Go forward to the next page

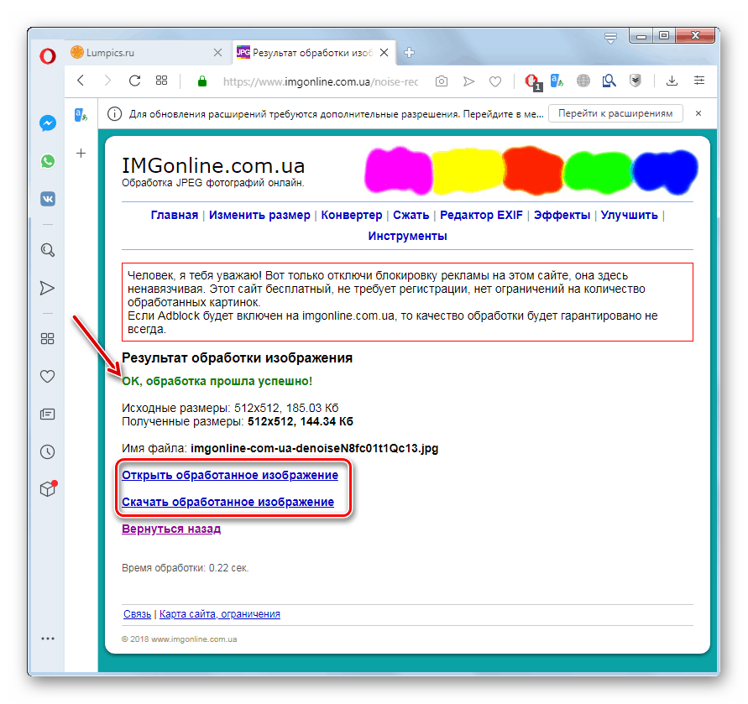[x=107, y=81]
